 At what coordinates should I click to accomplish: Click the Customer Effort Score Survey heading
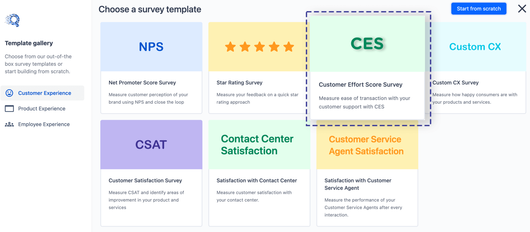click(361, 85)
